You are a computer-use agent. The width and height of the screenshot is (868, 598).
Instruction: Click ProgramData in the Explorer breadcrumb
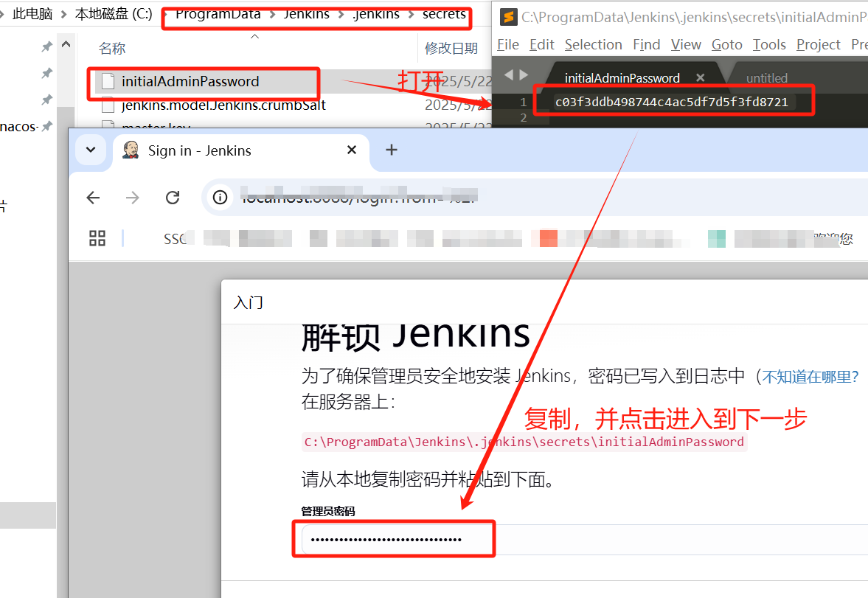click(x=218, y=14)
